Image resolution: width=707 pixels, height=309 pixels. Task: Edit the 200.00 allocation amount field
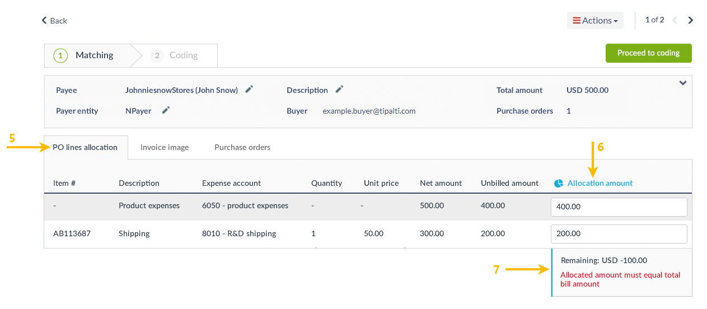click(x=619, y=233)
